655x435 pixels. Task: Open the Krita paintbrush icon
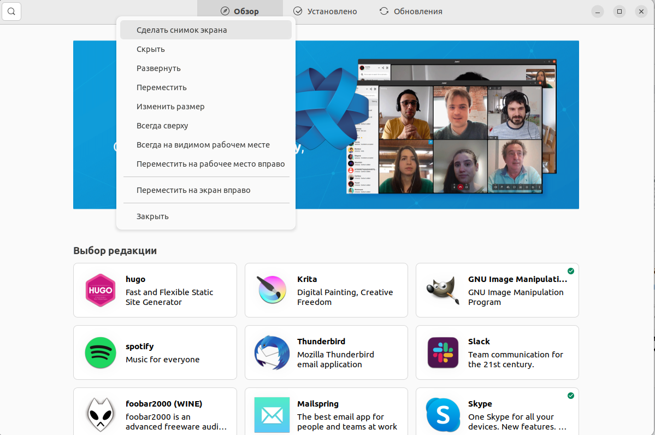[x=272, y=289]
